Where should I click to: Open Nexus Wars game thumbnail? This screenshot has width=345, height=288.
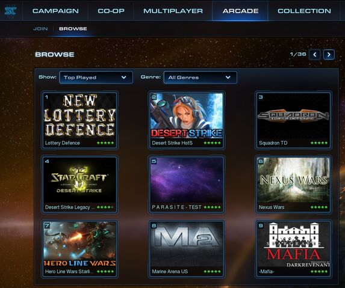coord(293,180)
